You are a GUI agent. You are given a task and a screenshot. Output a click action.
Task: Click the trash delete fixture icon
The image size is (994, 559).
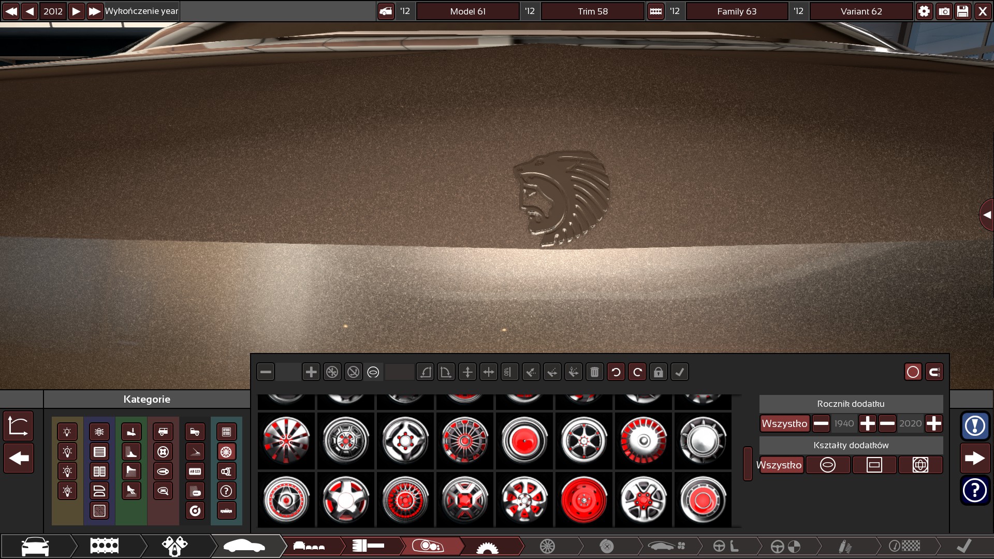[x=594, y=372]
